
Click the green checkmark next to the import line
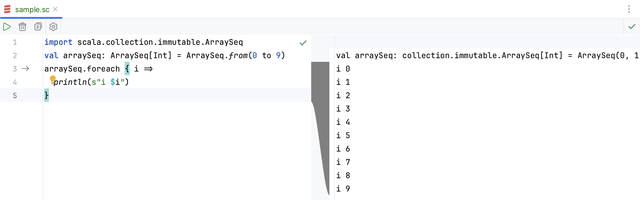coord(303,43)
